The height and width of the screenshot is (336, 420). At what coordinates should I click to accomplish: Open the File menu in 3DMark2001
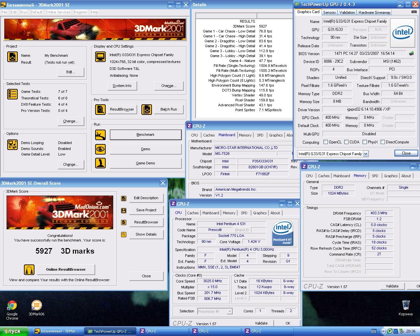point(4,12)
